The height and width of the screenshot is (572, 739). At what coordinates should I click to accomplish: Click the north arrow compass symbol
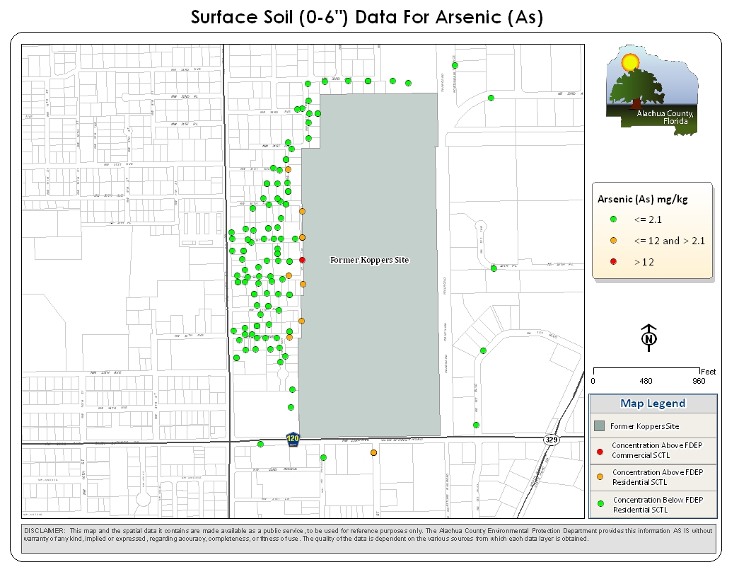649,338
